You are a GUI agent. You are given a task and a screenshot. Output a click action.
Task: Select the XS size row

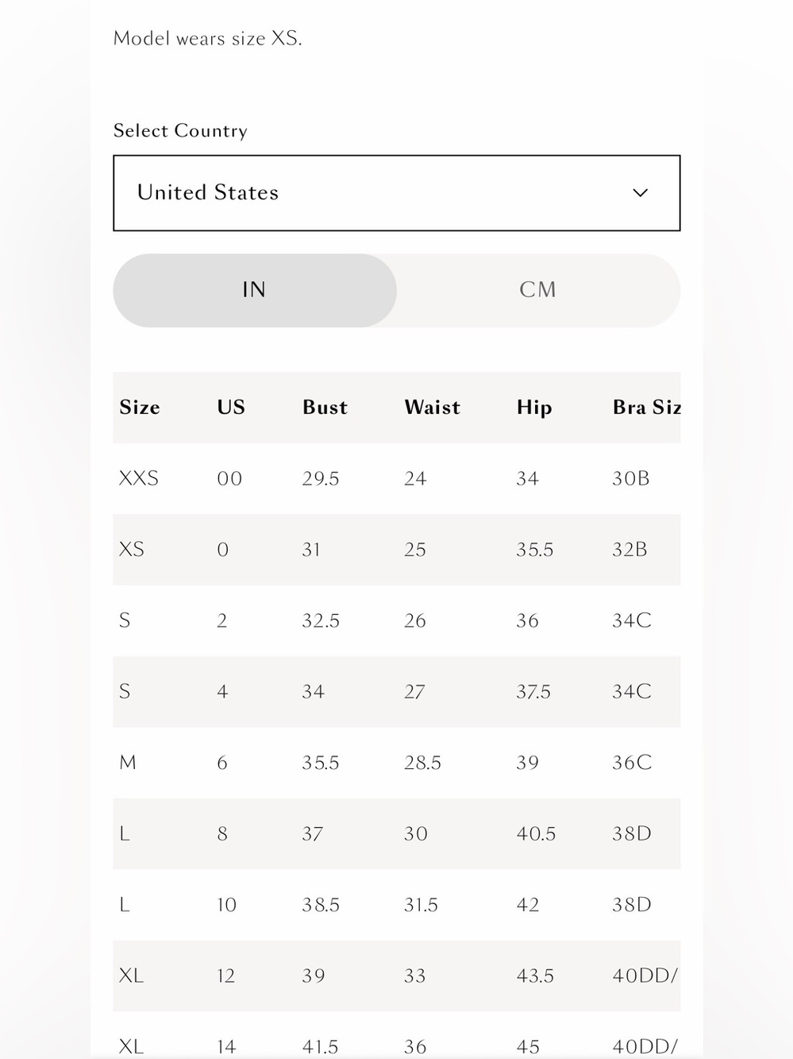coord(396,550)
